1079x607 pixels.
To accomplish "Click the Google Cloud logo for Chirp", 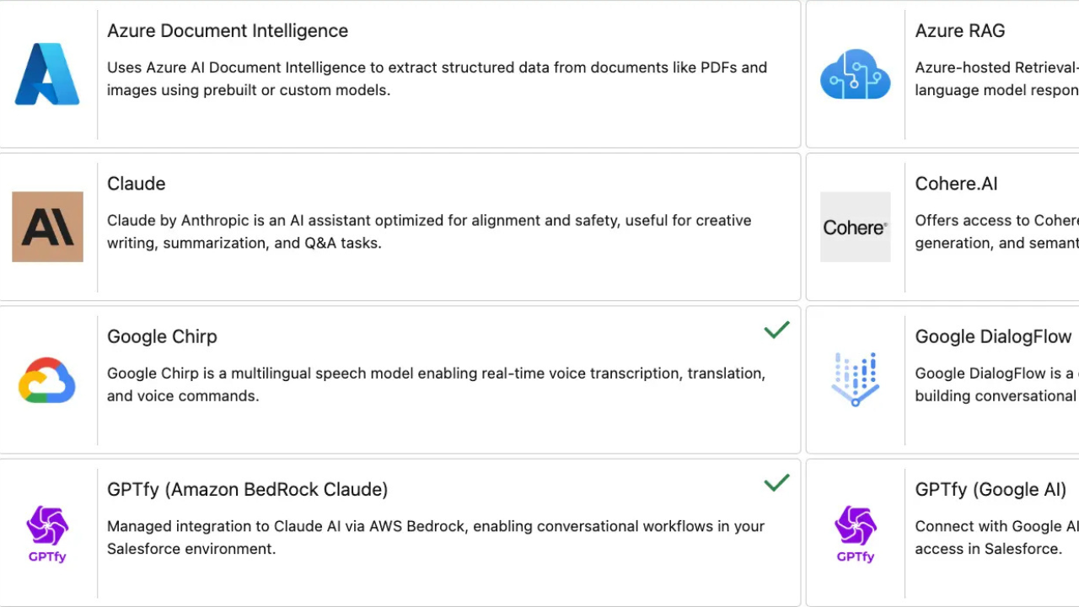I will click(47, 380).
